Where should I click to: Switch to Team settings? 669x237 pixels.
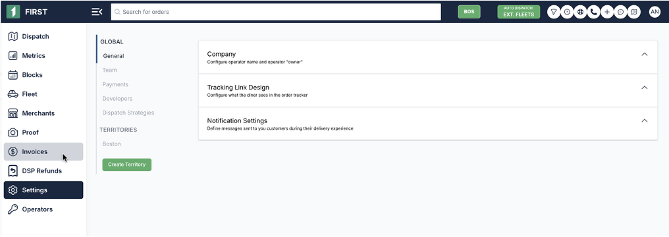(110, 70)
